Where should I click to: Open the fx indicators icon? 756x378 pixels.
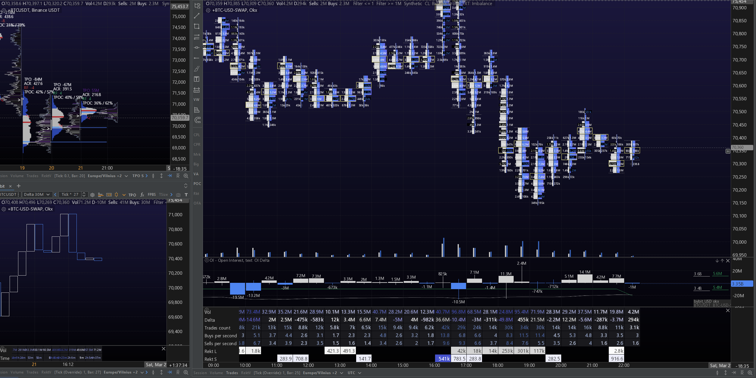point(142,195)
